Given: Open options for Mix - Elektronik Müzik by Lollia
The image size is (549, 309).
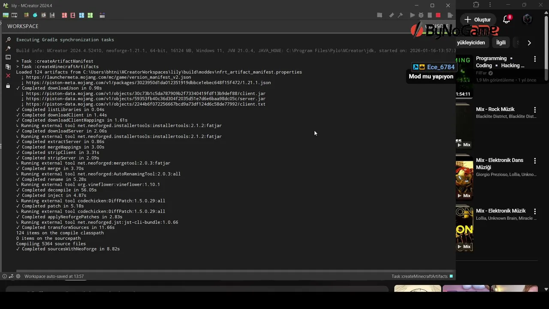Looking at the screenshot, I should 535,211.
